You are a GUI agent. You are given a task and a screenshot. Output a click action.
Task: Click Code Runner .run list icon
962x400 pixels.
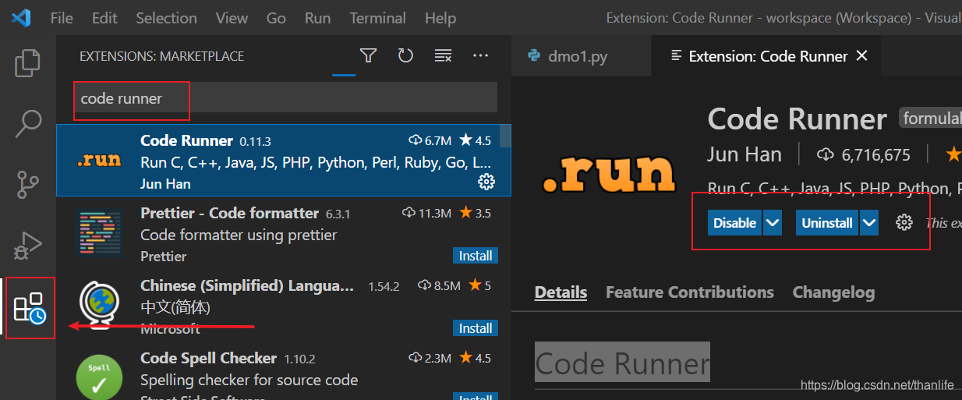pyautogui.click(x=98, y=161)
